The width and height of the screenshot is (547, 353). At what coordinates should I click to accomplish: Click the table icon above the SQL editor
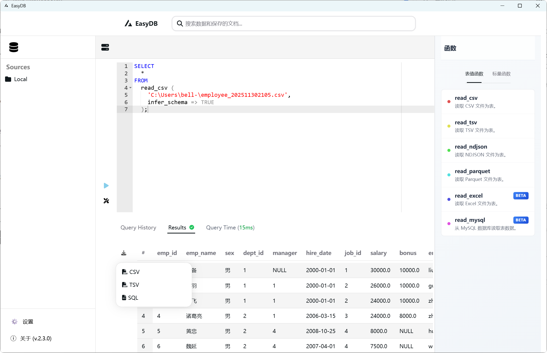pos(105,47)
